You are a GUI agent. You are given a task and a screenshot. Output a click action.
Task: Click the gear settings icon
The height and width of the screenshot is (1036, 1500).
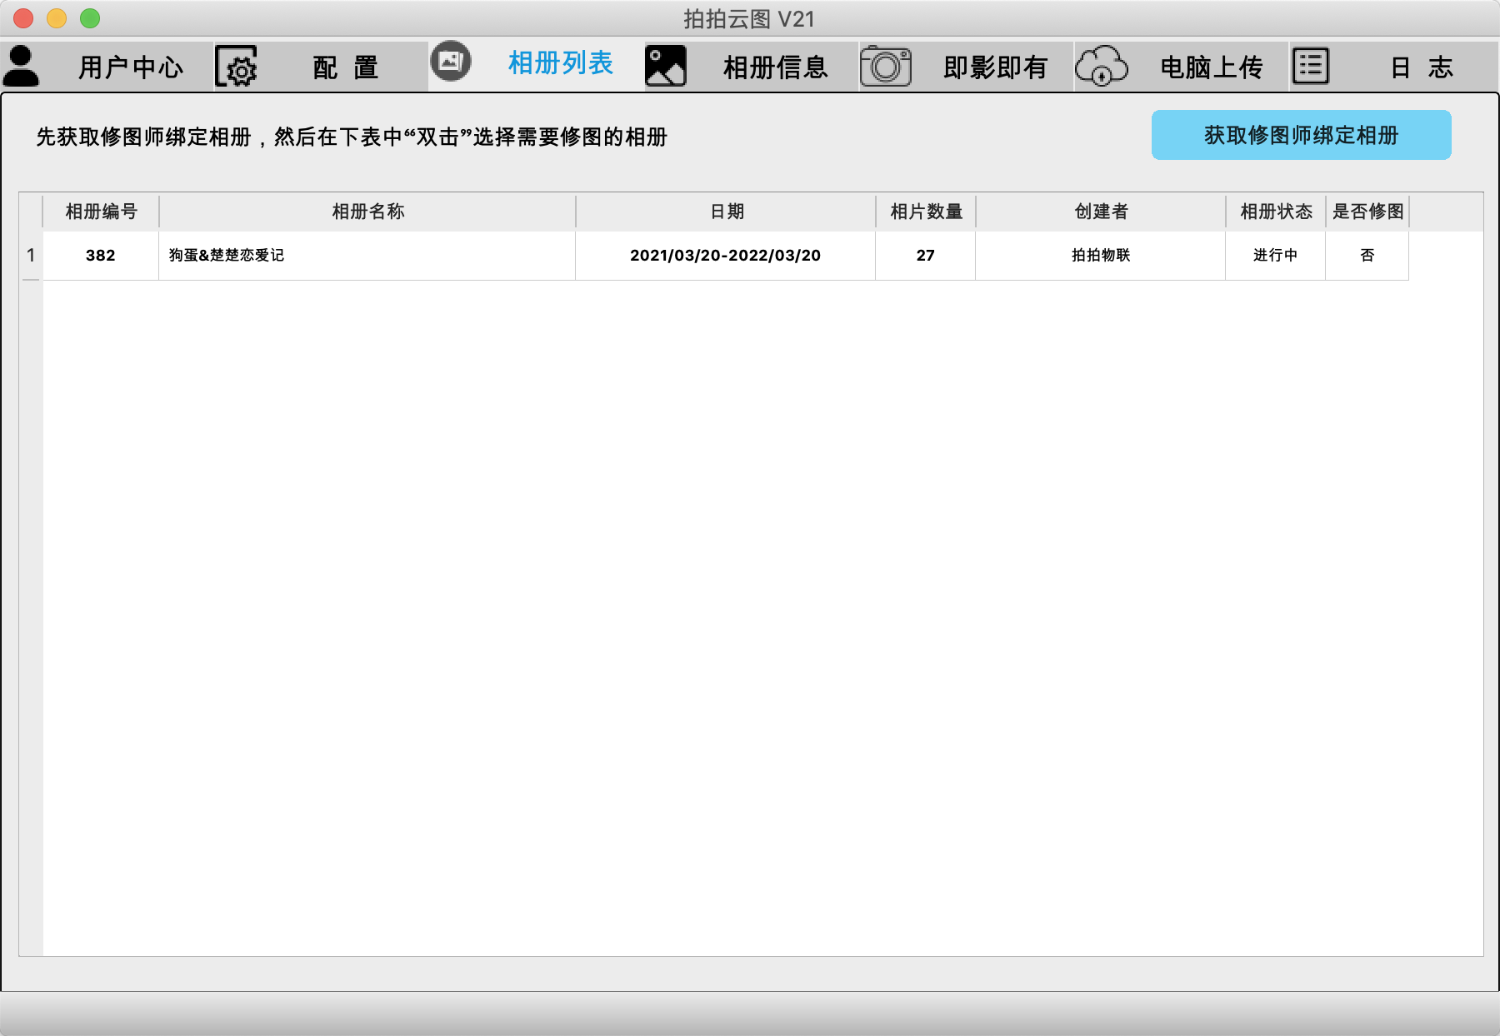pyautogui.click(x=237, y=67)
